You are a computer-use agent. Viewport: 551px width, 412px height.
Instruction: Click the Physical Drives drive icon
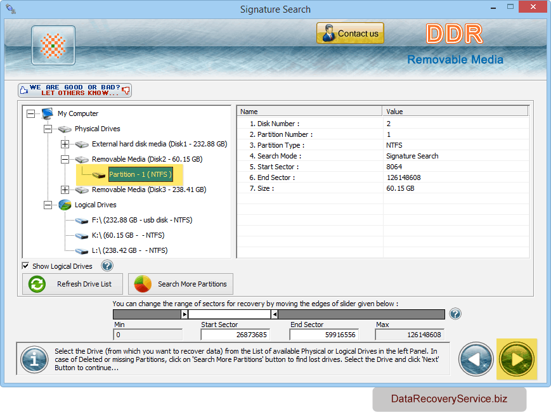click(x=65, y=129)
